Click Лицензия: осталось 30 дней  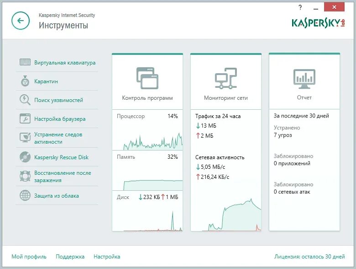[309, 257]
